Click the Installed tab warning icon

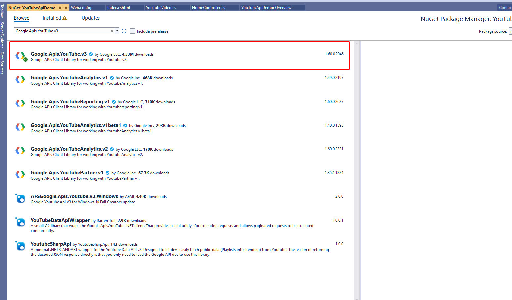pyautogui.click(x=65, y=18)
